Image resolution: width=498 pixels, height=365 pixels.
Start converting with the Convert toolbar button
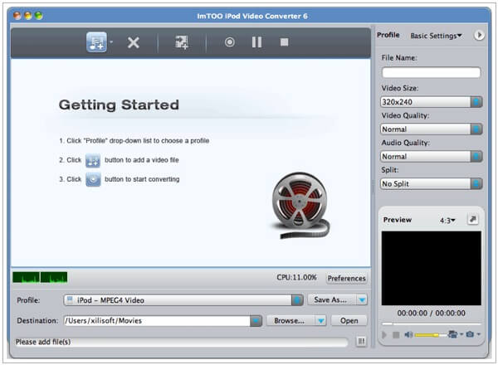(x=229, y=42)
